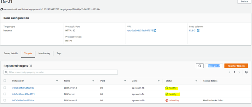Refresh the registered targets list
This screenshot has width=252, height=107.
coord(200,66)
